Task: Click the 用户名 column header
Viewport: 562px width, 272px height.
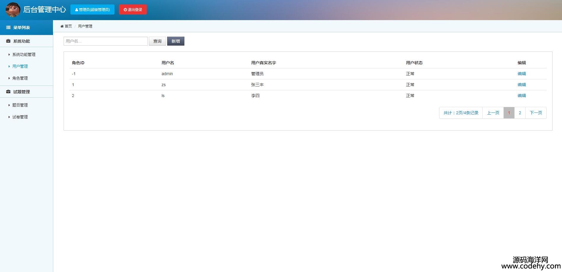Action: click(x=168, y=63)
